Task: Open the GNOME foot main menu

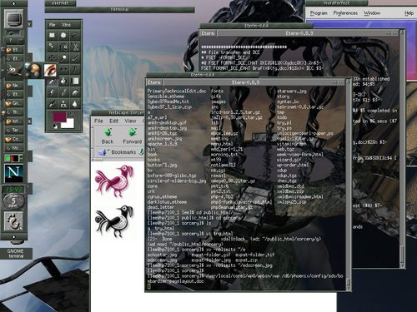Action: point(13,221)
